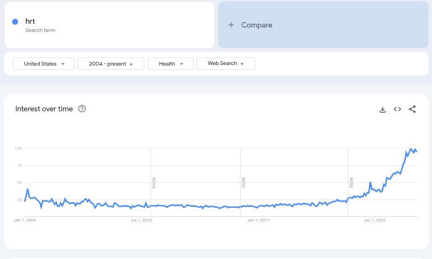432x259 pixels.
Task: Open the embed code icon
Action: coord(397,109)
